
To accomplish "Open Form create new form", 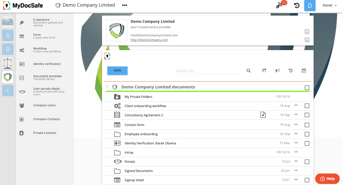I will click(44, 36).
